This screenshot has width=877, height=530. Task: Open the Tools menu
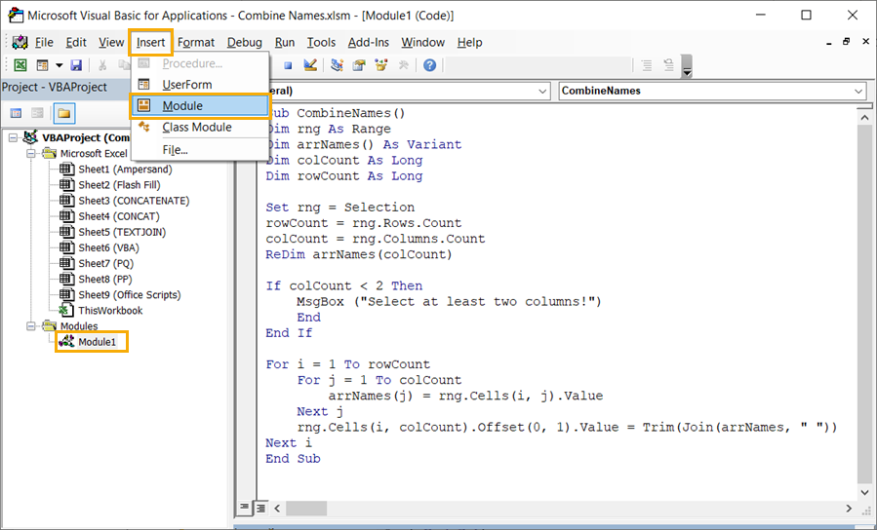coord(321,43)
